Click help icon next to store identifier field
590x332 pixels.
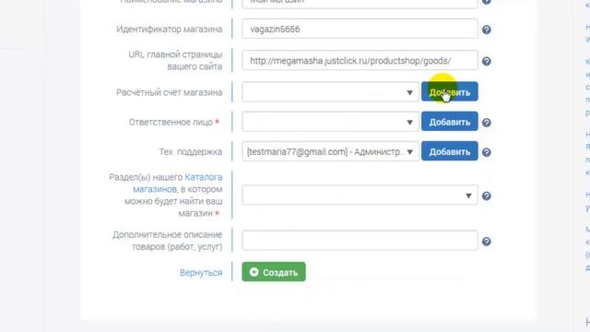[x=486, y=30]
